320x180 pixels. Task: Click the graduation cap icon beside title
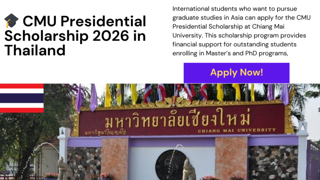(11, 21)
